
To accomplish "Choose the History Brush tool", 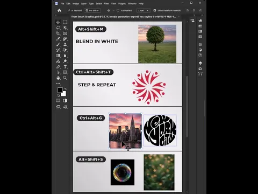I will click(58, 50).
